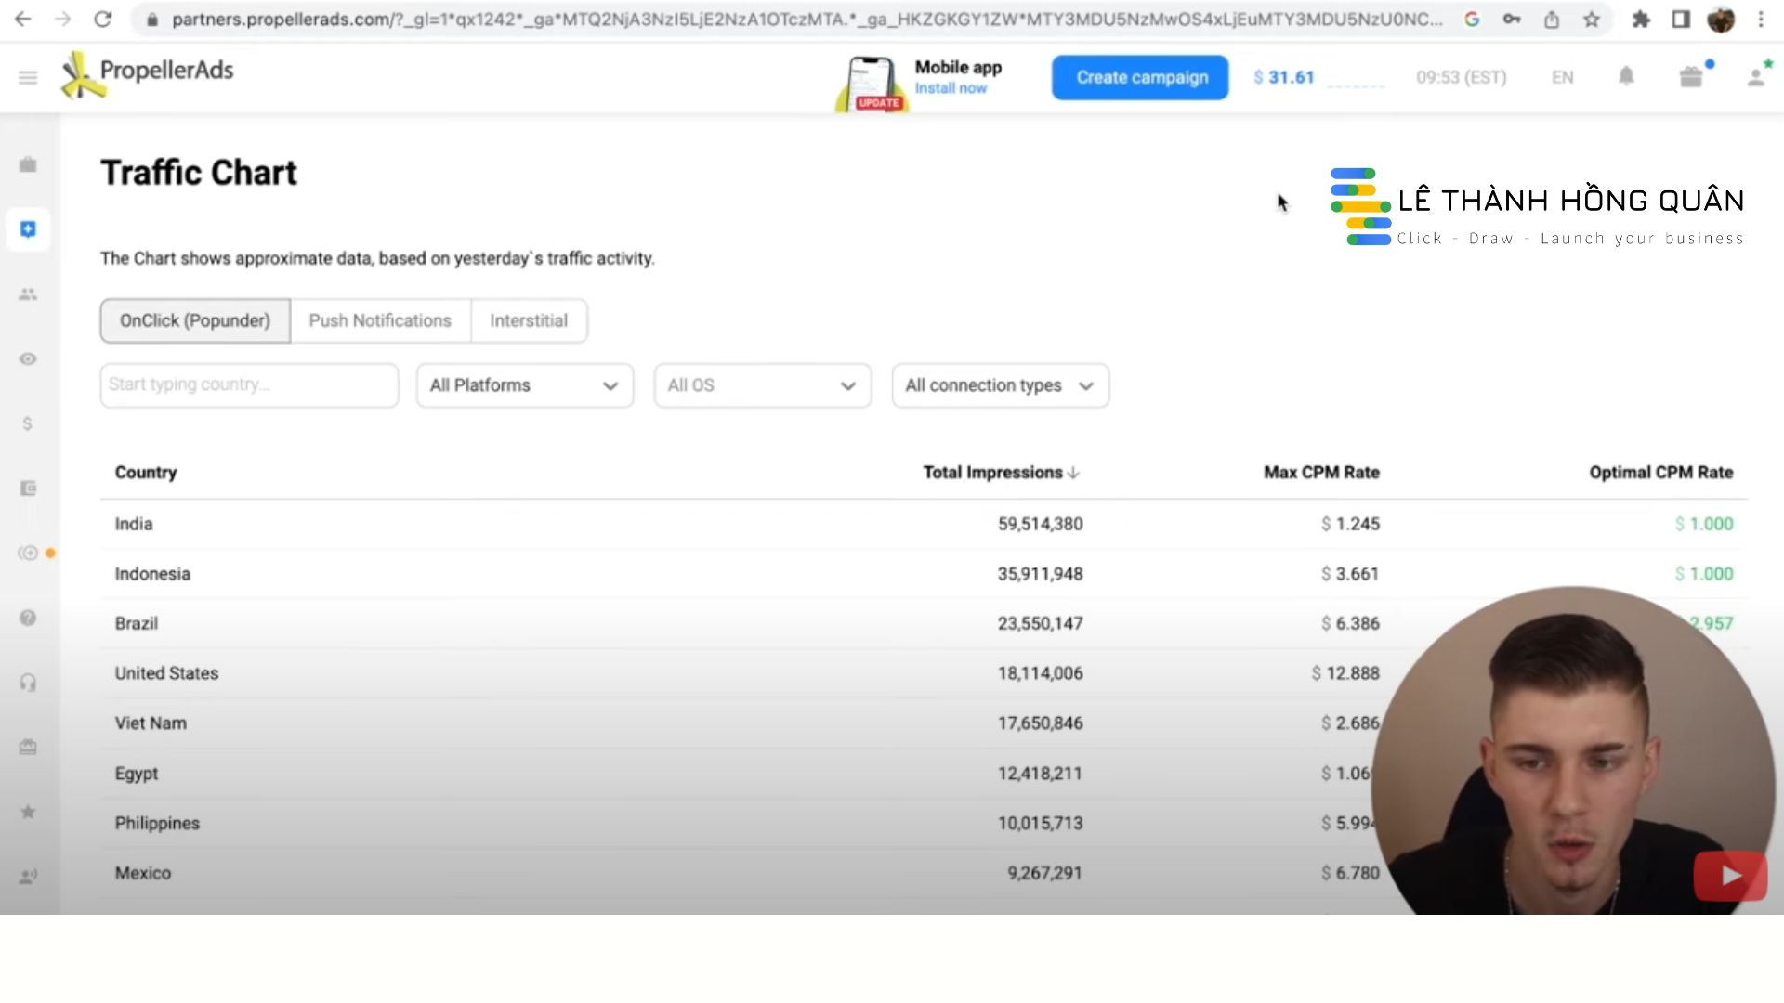This screenshot has width=1784, height=1003.
Task: Open the Interstitial traffic tab
Action: coord(529,320)
